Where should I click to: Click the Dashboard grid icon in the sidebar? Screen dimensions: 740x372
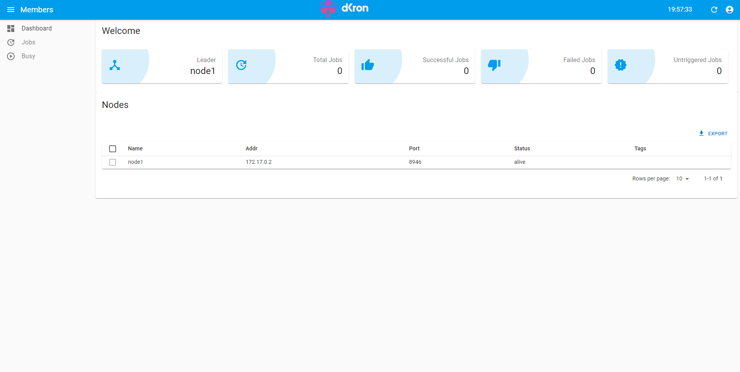point(11,29)
